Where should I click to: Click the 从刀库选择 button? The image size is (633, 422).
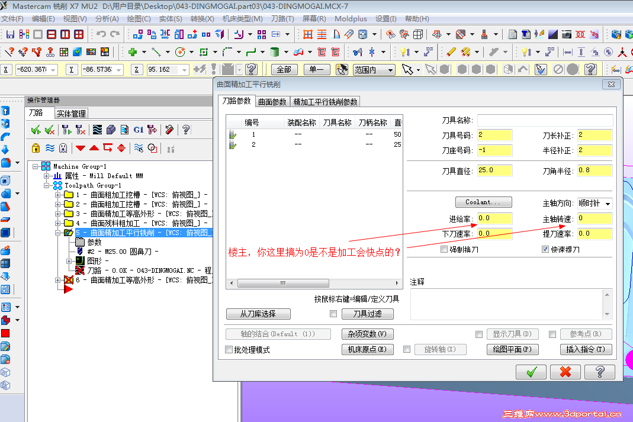258,314
